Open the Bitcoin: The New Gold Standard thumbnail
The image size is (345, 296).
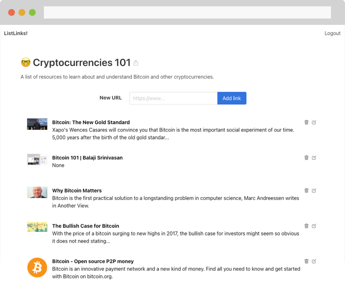coord(37,124)
